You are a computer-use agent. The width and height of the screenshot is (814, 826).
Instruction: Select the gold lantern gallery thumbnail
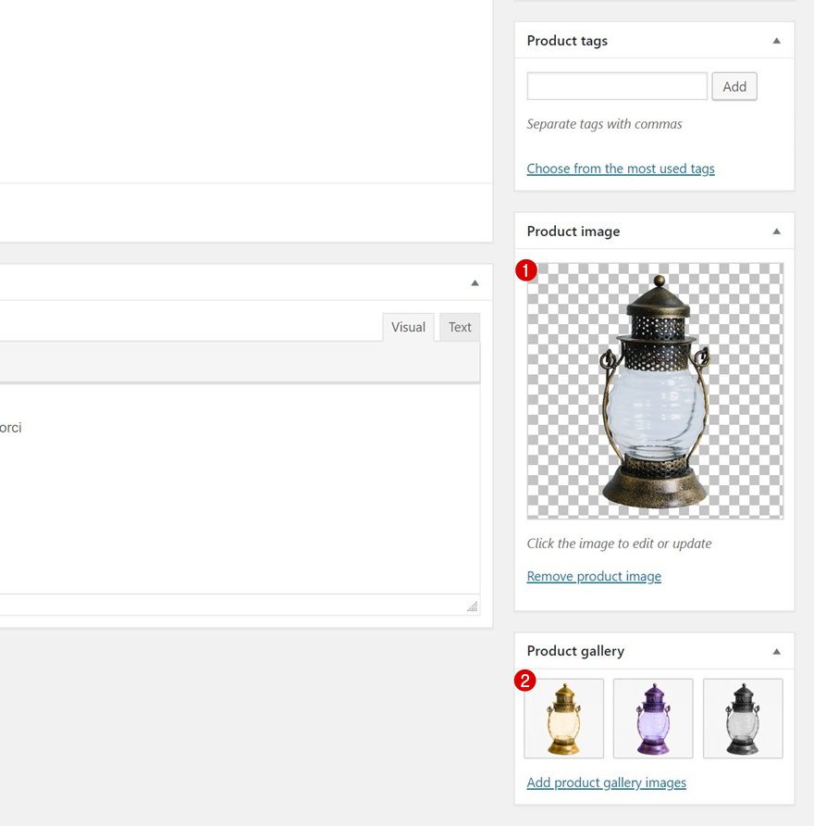coord(563,720)
